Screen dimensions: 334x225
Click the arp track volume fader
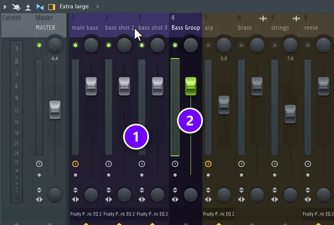[x=224, y=105]
